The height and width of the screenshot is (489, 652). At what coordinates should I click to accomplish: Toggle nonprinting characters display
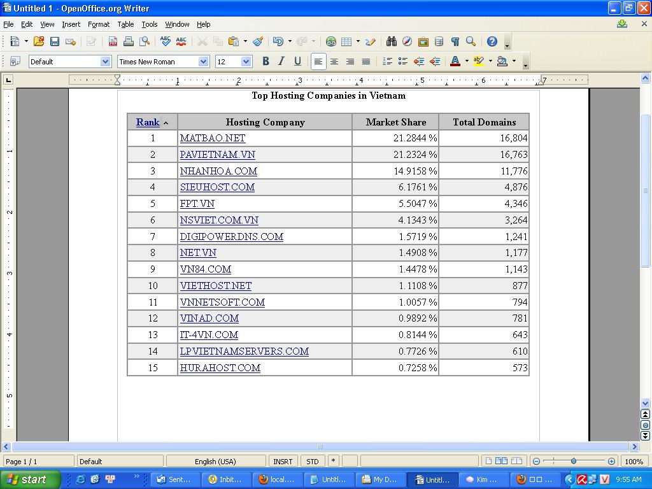coord(455,41)
